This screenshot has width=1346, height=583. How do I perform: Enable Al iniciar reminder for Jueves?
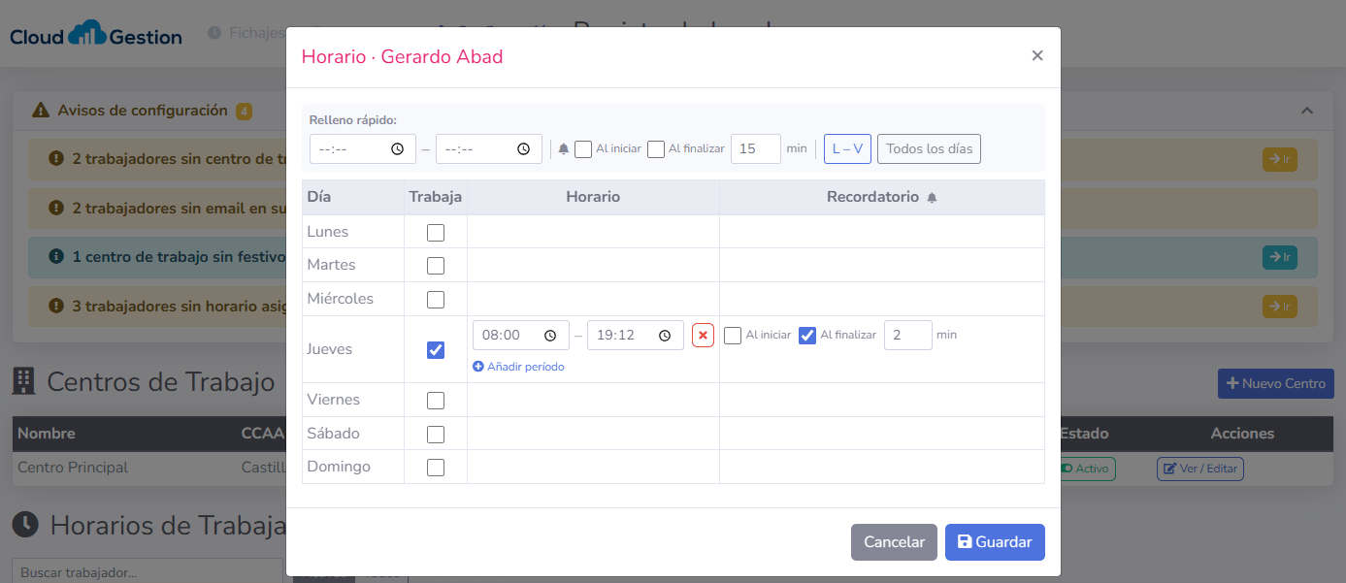point(733,336)
